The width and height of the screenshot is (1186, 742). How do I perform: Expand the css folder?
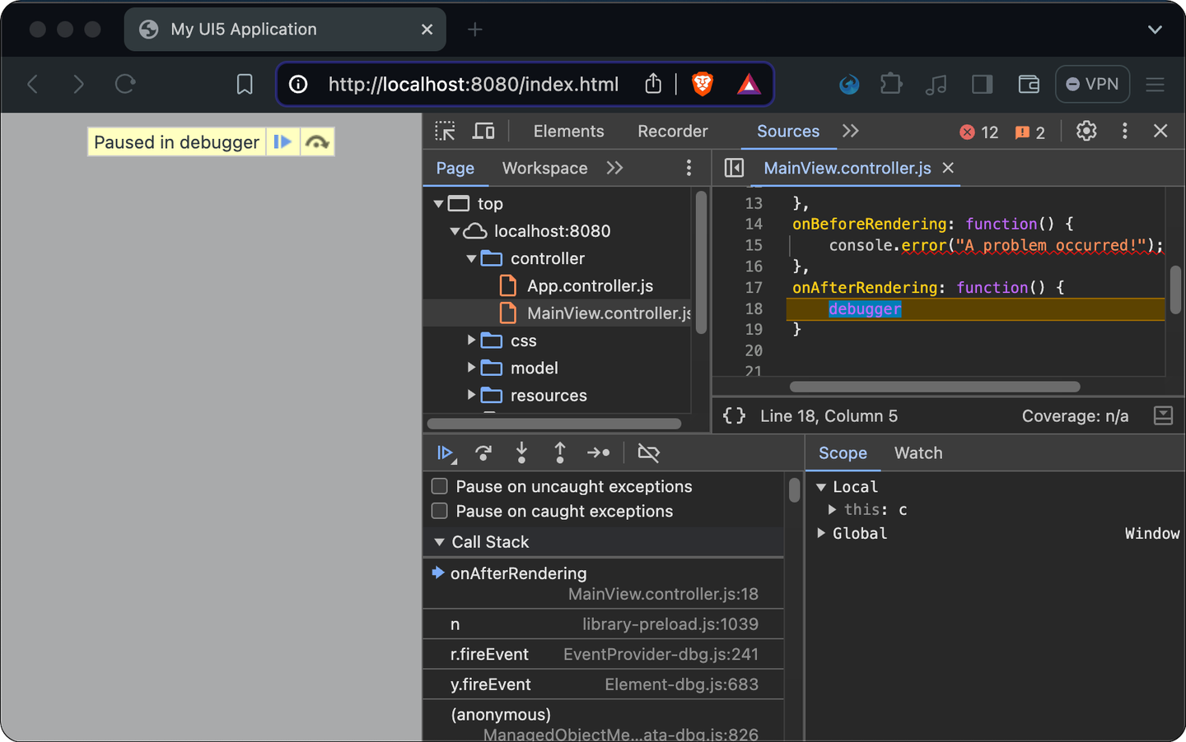point(471,340)
